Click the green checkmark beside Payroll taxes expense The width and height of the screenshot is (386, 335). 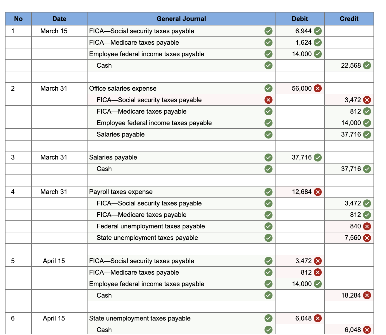coord(268,192)
